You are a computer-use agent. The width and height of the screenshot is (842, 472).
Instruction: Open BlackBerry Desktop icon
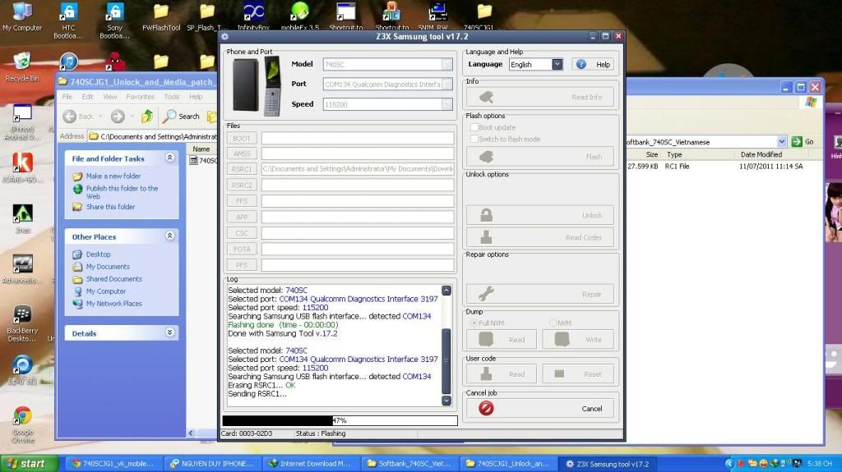22,323
